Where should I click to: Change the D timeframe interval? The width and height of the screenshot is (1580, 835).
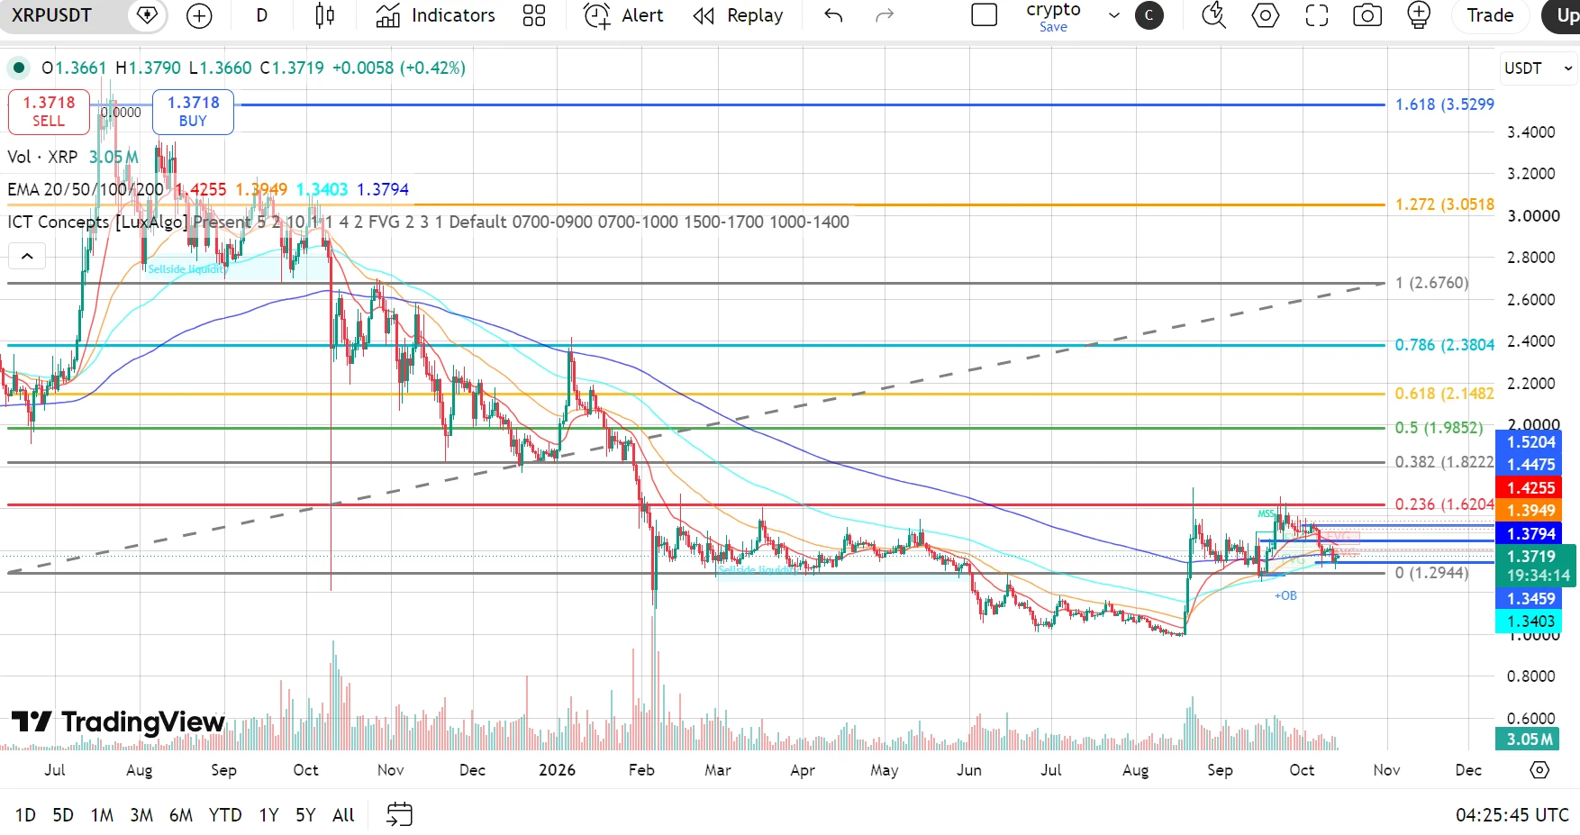[261, 15]
